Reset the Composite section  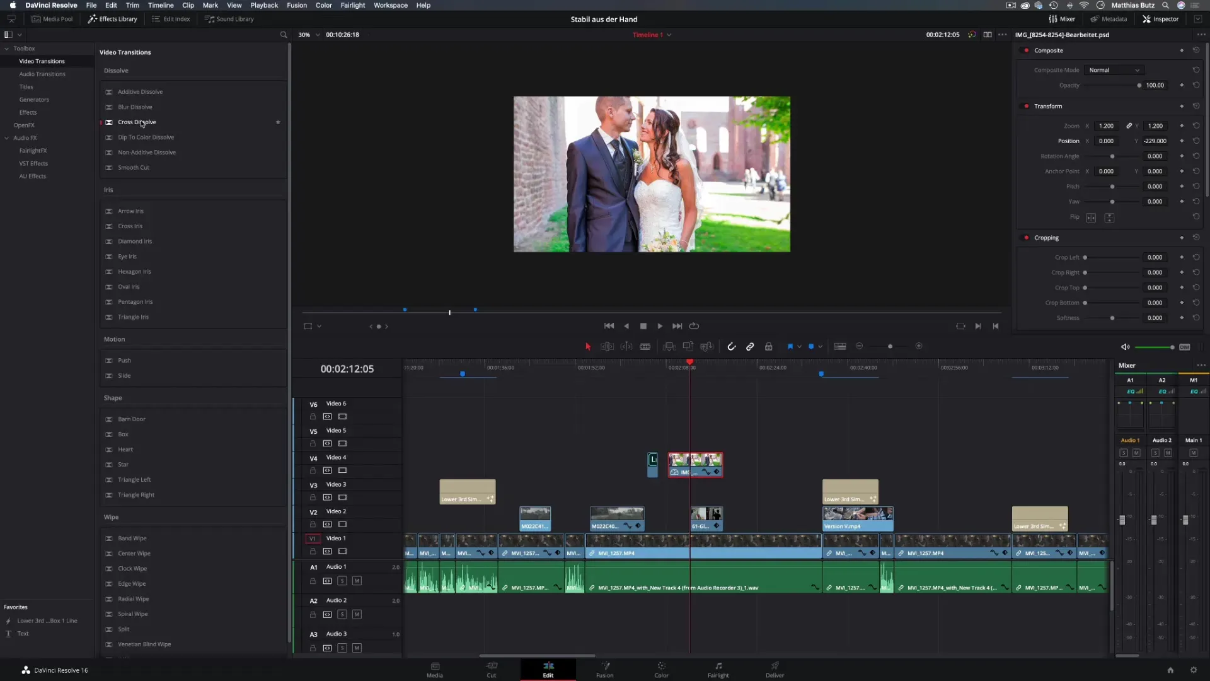point(1196,50)
